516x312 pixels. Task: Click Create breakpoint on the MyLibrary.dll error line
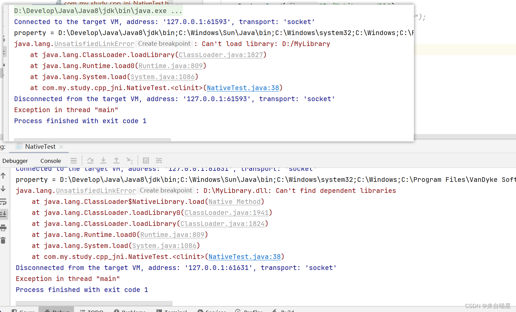click(166, 191)
